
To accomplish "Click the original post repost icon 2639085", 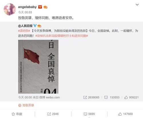I will click(x=91, y=97).
